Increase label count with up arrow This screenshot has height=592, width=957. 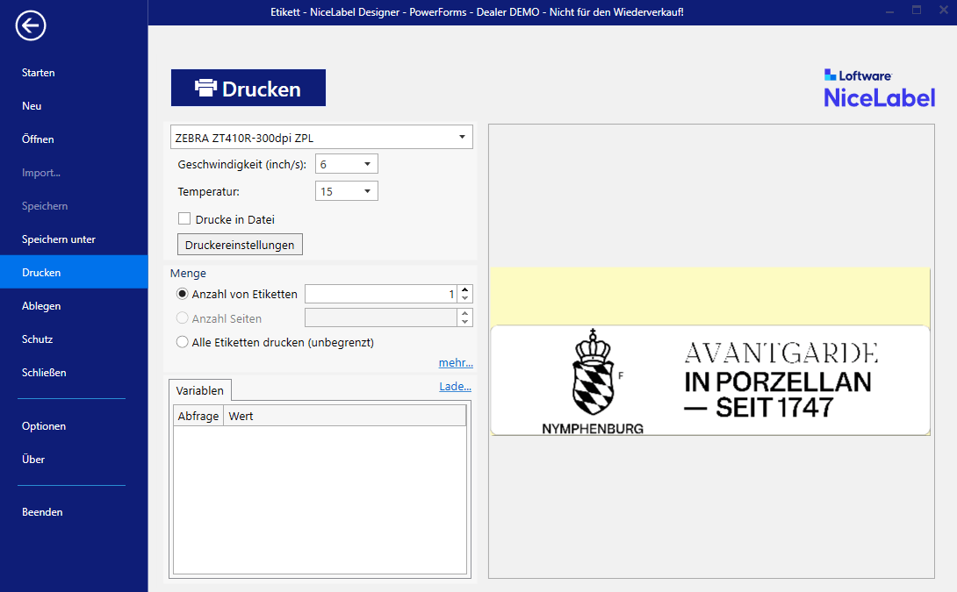[465, 289]
